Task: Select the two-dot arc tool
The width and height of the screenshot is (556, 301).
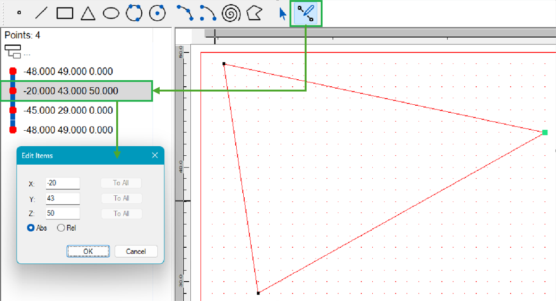Action: [208, 13]
